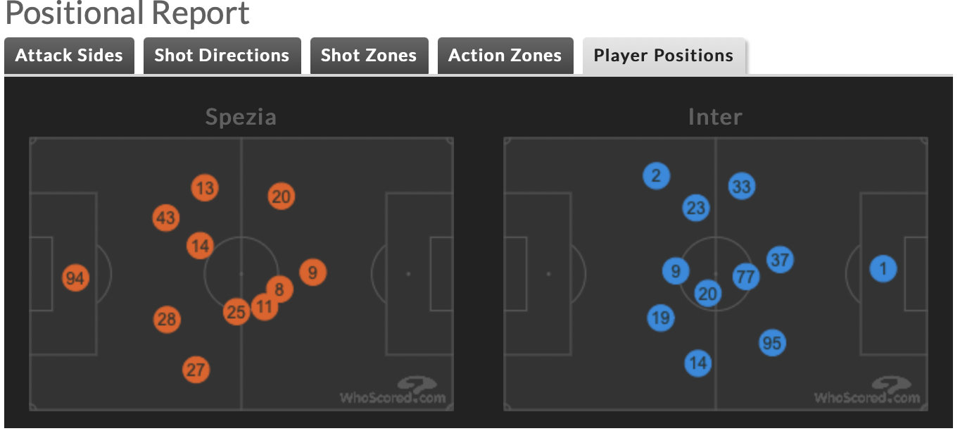
Task: Open the Action Zones tab
Action: [x=505, y=56]
